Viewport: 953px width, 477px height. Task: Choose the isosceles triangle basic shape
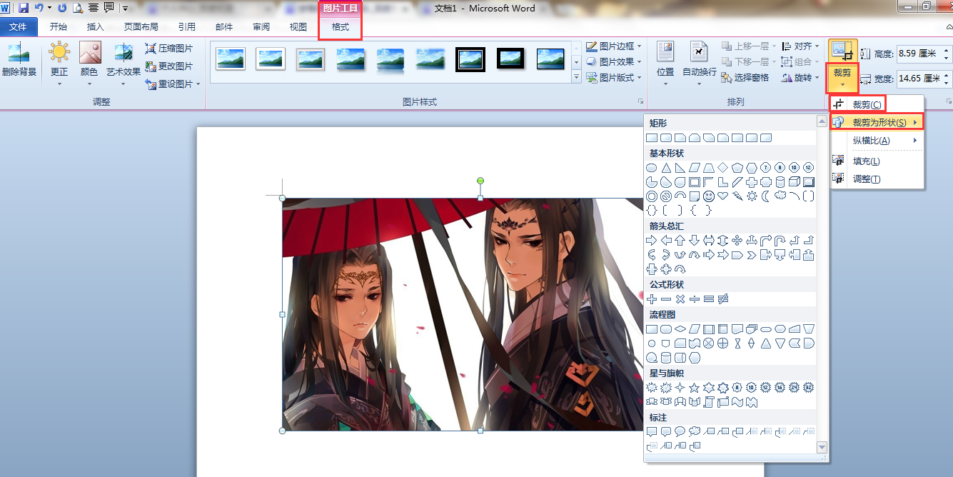(665, 168)
